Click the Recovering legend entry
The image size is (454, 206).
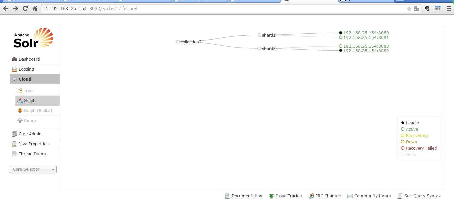coord(414,136)
